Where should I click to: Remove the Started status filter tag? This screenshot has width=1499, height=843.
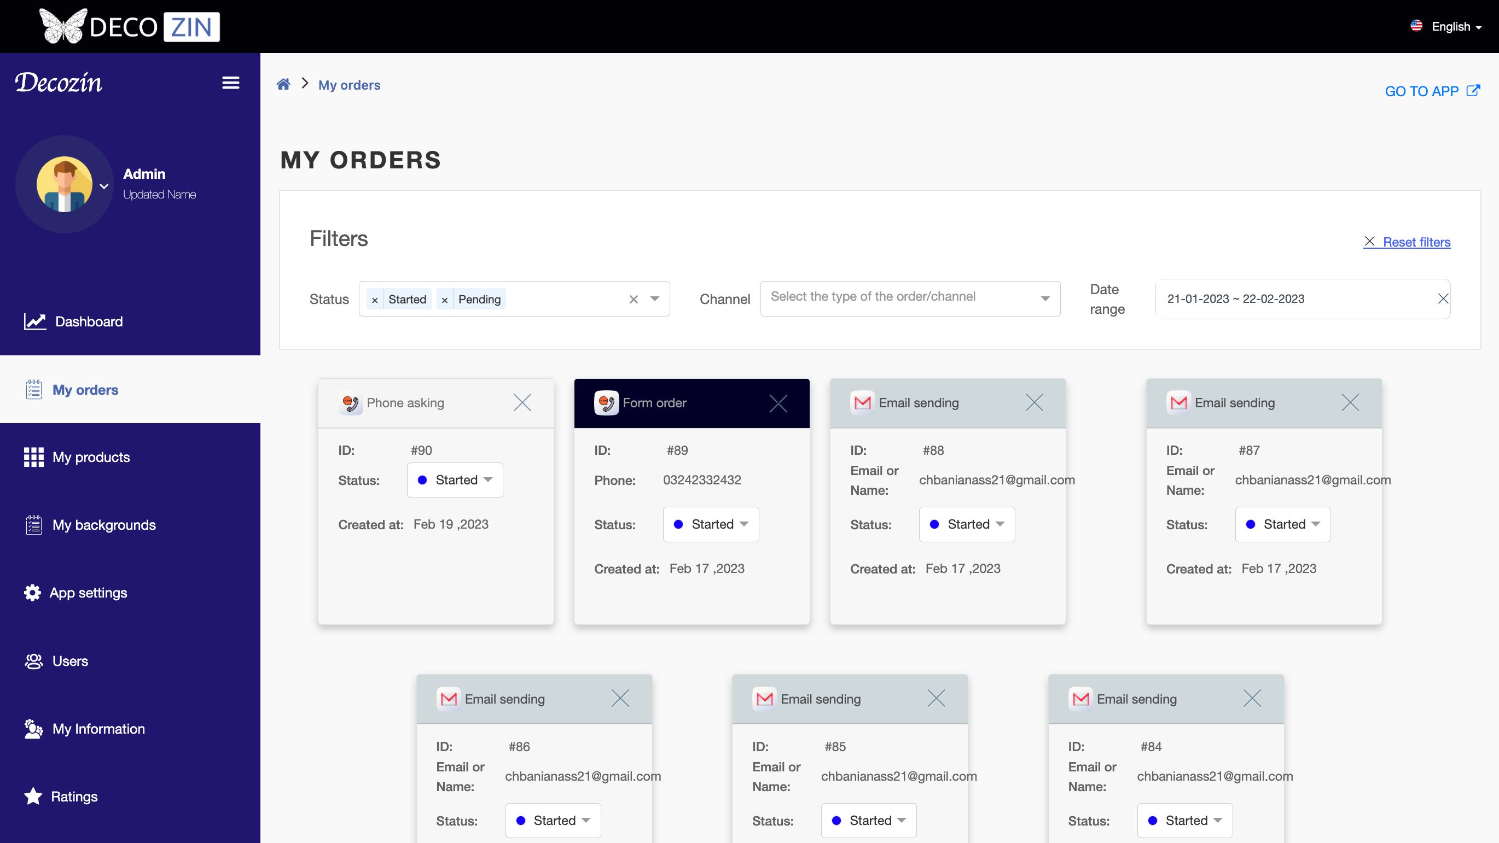tap(375, 300)
